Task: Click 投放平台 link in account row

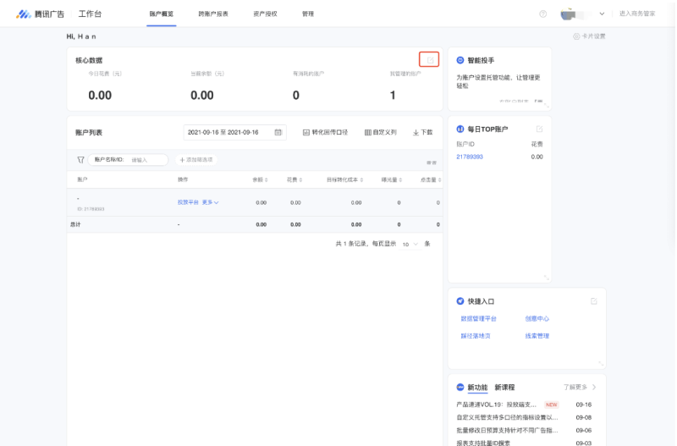Action: click(x=188, y=202)
